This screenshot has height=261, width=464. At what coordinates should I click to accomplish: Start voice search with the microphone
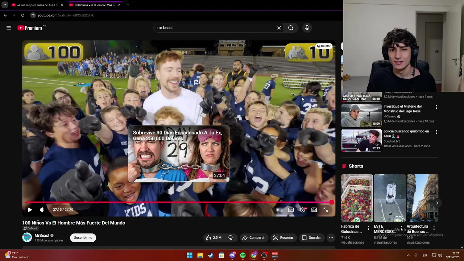click(x=307, y=28)
